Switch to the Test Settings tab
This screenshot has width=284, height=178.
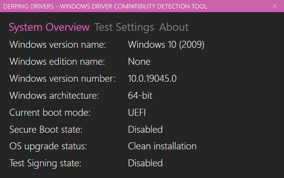click(124, 28)
